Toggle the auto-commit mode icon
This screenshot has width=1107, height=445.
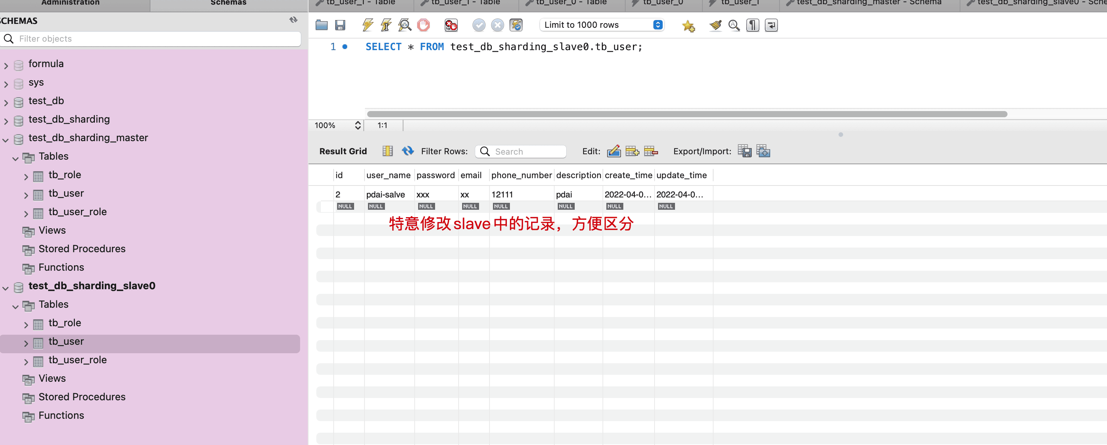[x=516, y=25]
